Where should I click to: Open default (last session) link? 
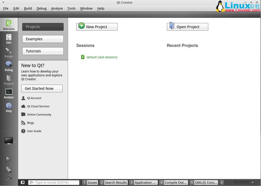pyautogui.click(x=102, y=57)
